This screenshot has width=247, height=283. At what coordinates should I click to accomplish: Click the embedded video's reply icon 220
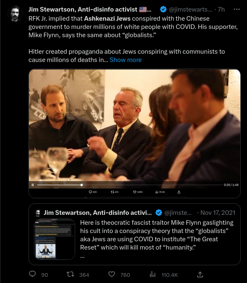pos(90,192)
